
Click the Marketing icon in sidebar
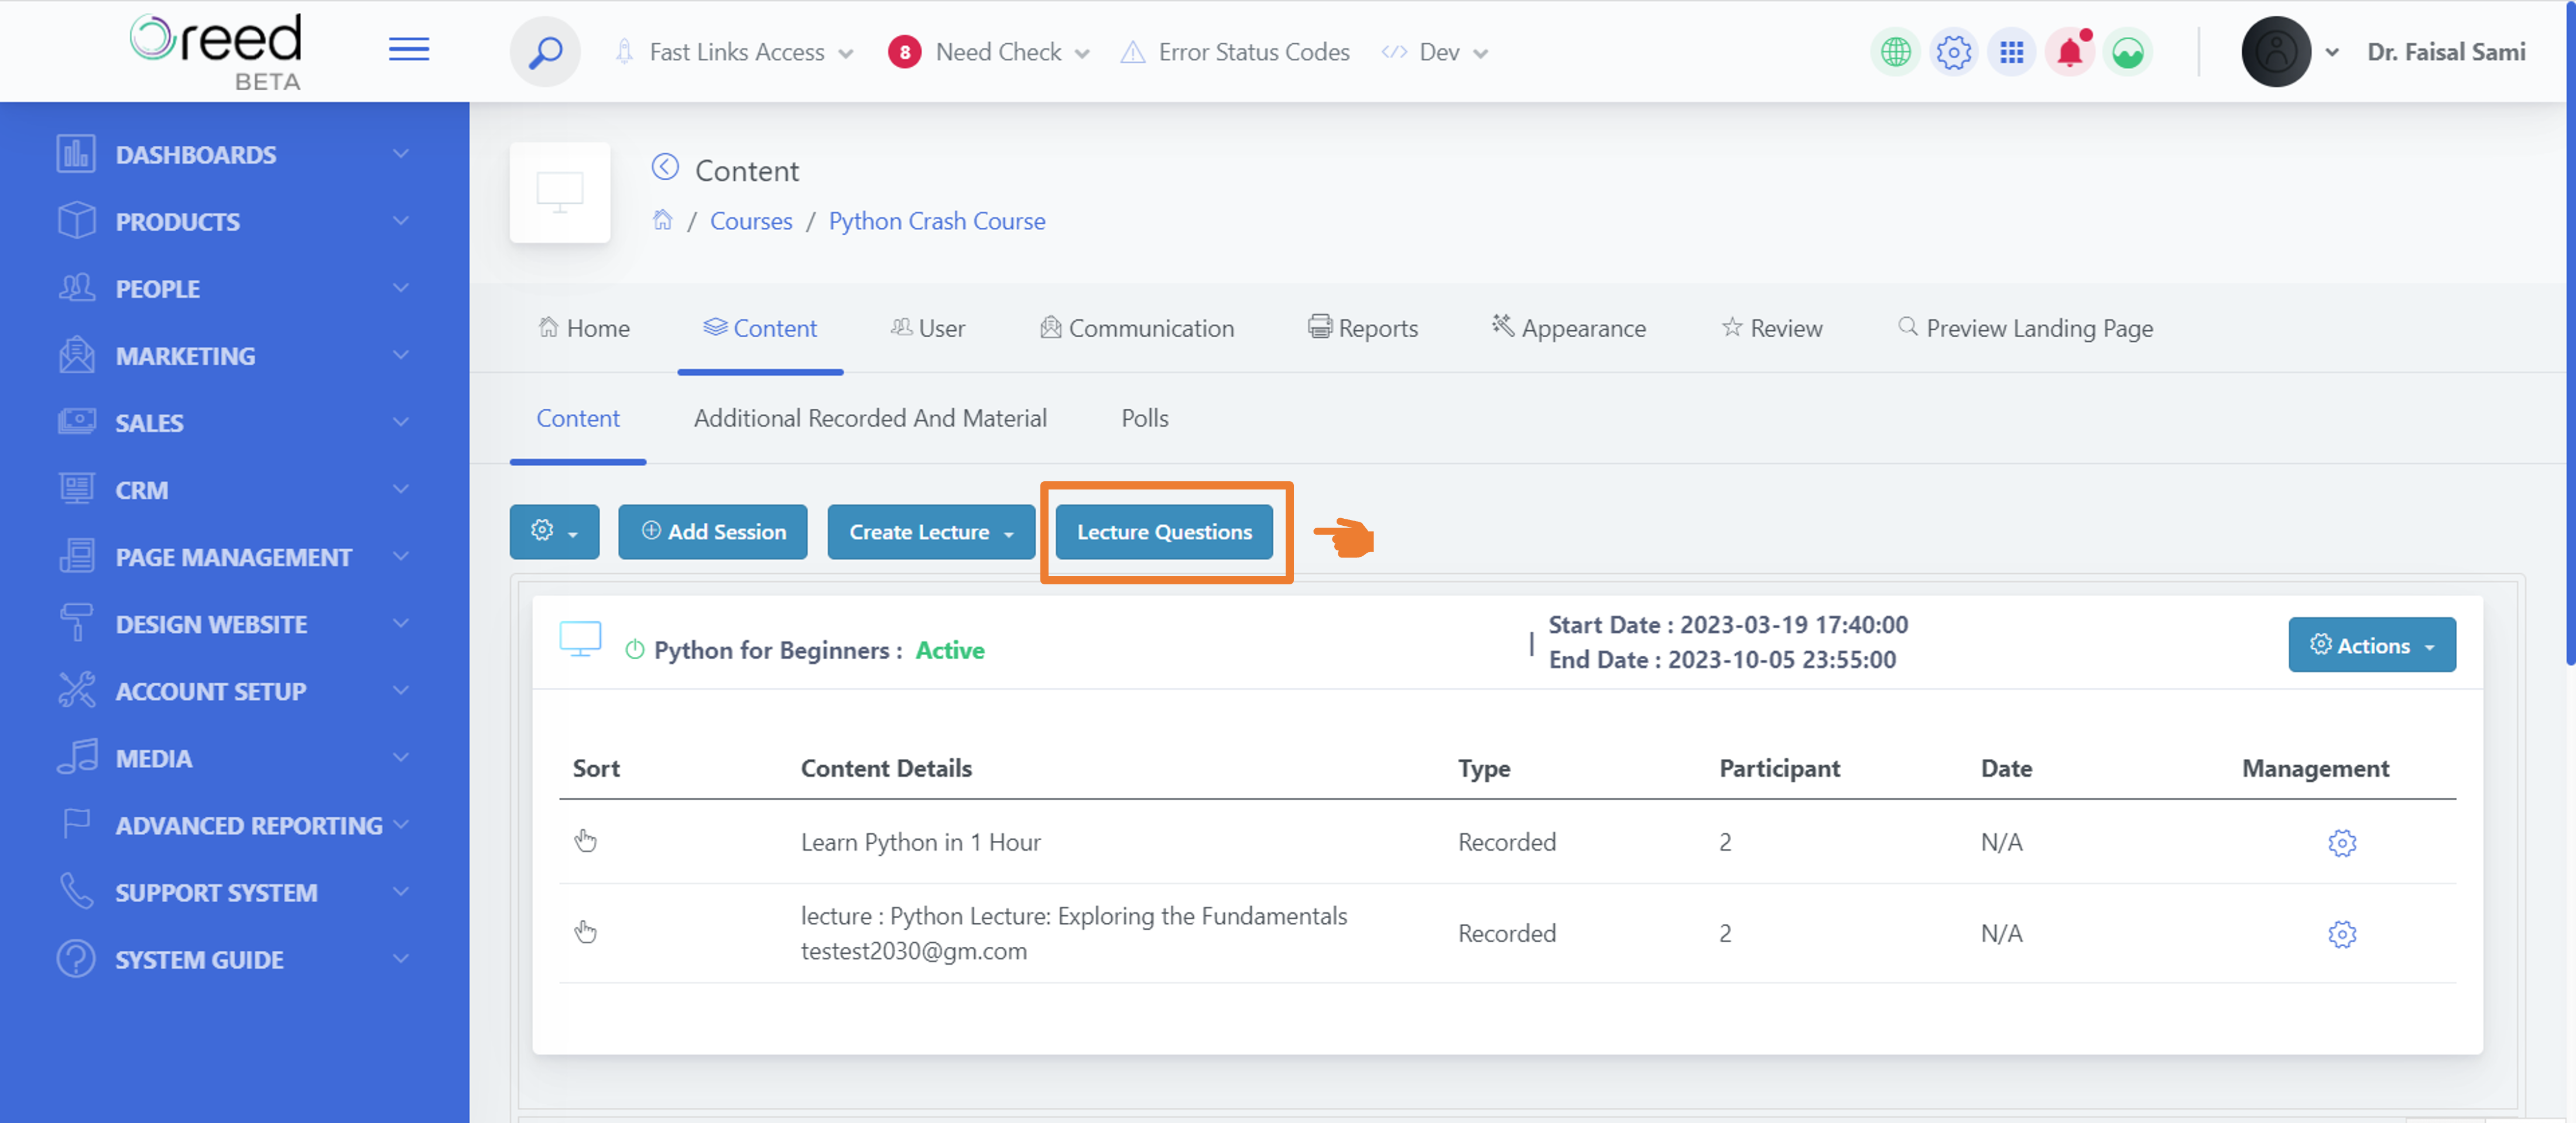tap(76, 355)
